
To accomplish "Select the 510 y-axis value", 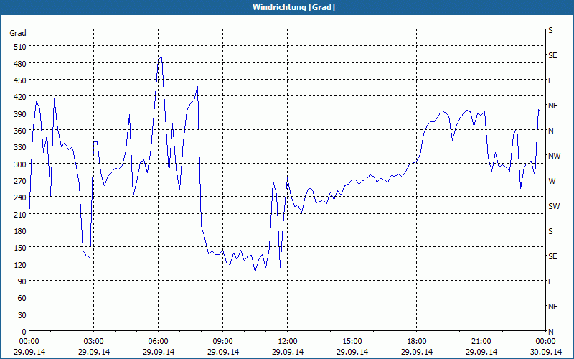I will click(20, 47).
